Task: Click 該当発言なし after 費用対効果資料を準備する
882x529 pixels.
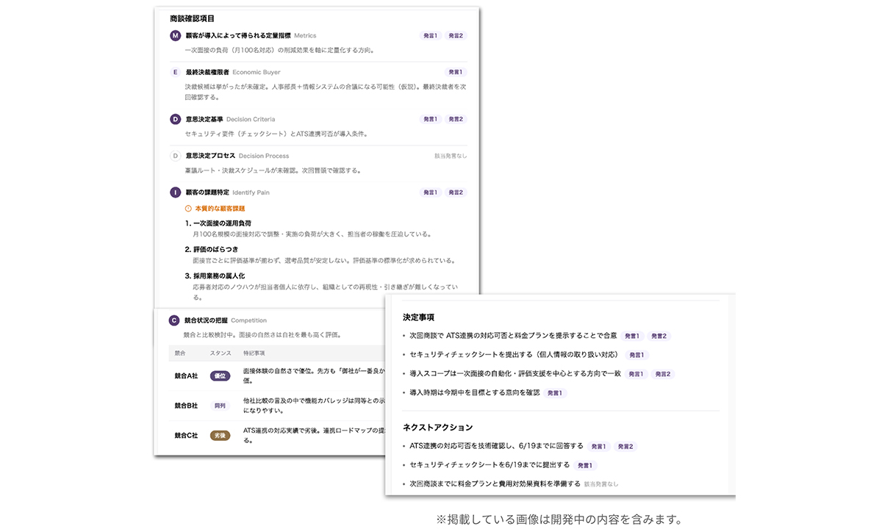Action: point(601,484)
